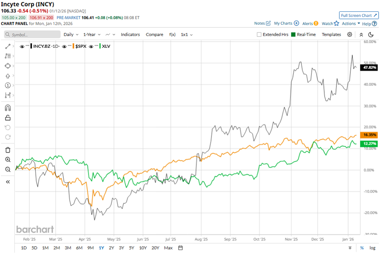Image resolution: width=381 pixels, height=253 pixels.
Task: Zoom in on the chart
Action: 8,159
